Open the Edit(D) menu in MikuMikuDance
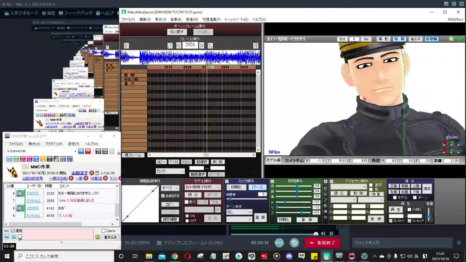Viewport: 466px width, 262px height. [145, 19]
